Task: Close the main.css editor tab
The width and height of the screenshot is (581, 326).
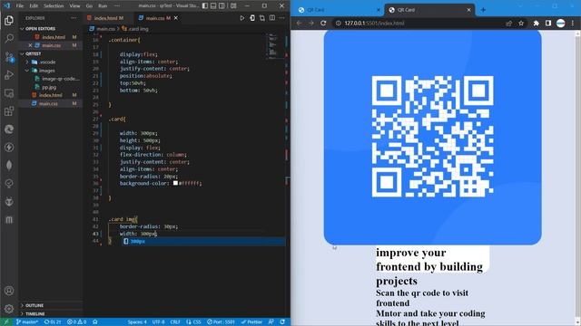Action: pyautogui.click(x=176, y=18)
